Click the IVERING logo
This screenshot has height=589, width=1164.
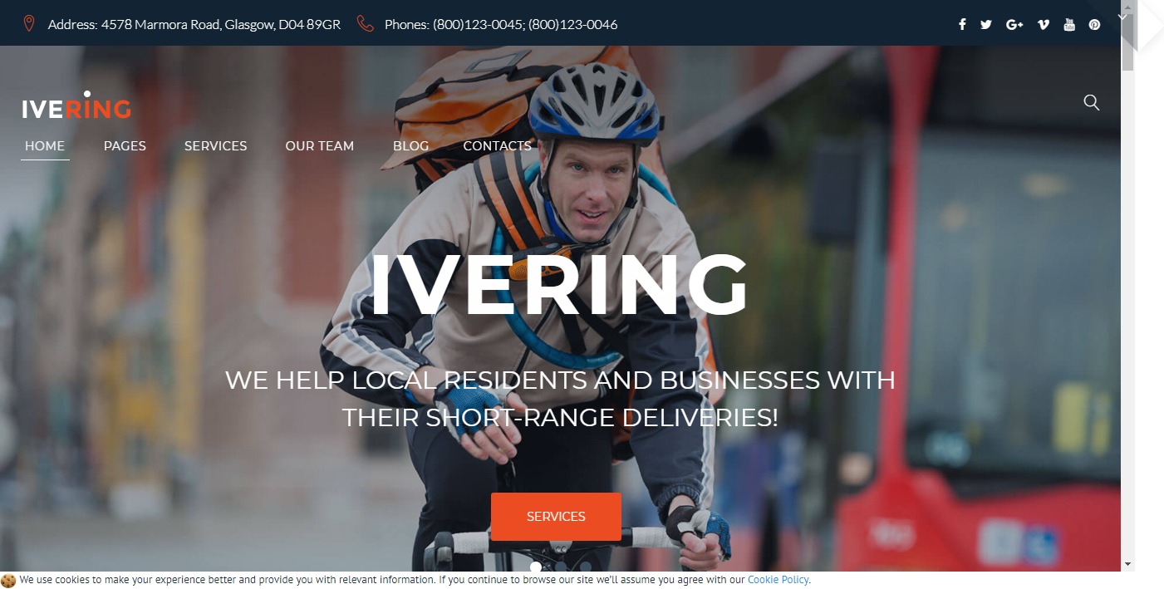[76, 106]
